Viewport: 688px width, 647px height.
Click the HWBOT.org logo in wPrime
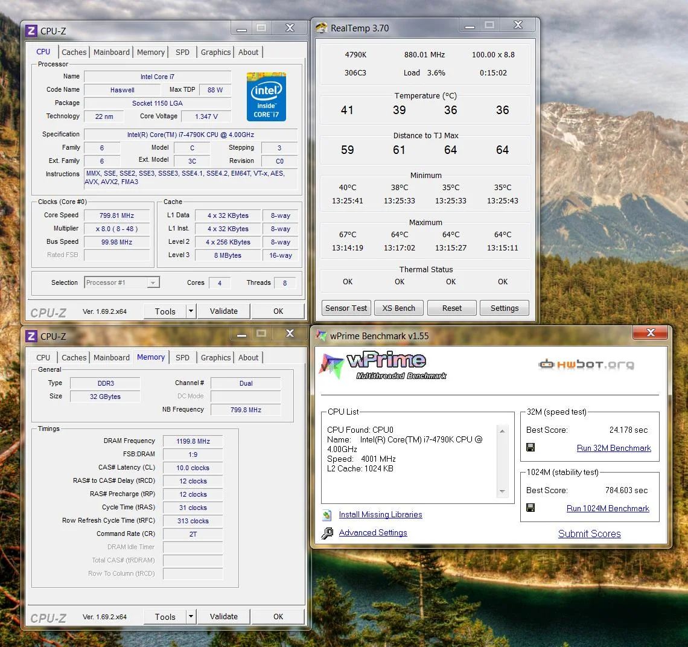point(586,365)
